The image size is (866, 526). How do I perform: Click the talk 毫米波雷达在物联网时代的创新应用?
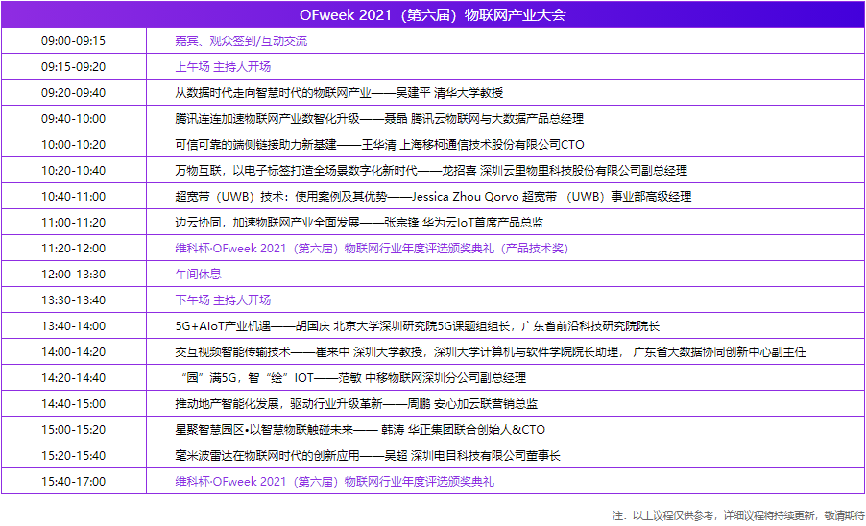tap(368, 456)
